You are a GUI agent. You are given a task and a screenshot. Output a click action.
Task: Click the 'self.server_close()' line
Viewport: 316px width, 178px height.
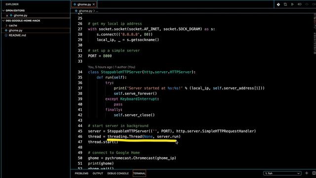134,115
